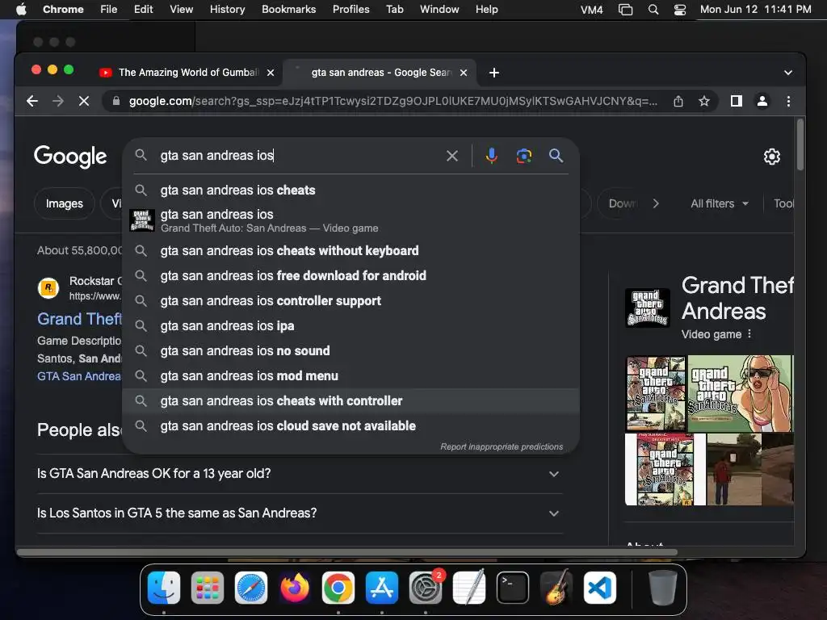Open TextEdit from the dock
827x620 pixels.
[x=469, y=588]
